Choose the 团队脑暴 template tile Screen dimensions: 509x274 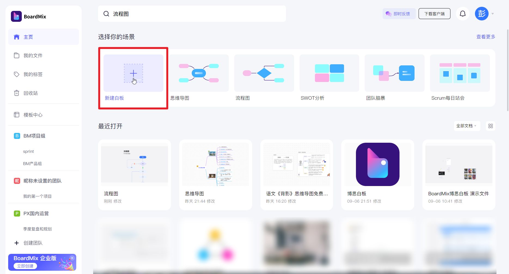[395, 73]
